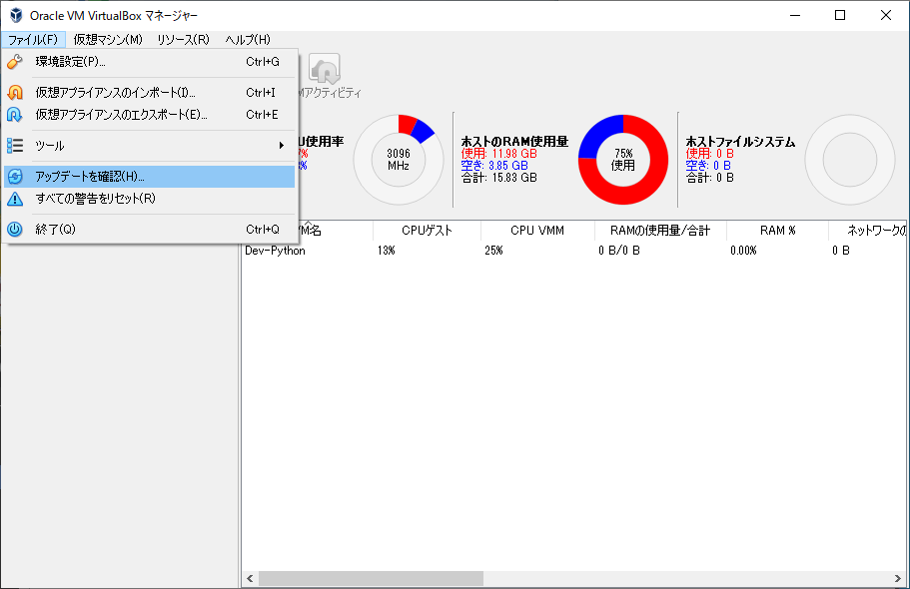Close the VirtualBox Manager window
910x589 pixels.
tap(886, 15)
